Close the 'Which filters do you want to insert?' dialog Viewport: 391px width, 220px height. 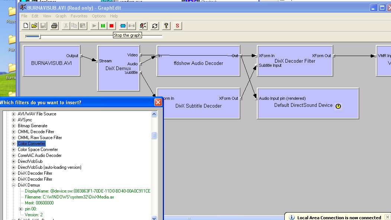[158, 102]
